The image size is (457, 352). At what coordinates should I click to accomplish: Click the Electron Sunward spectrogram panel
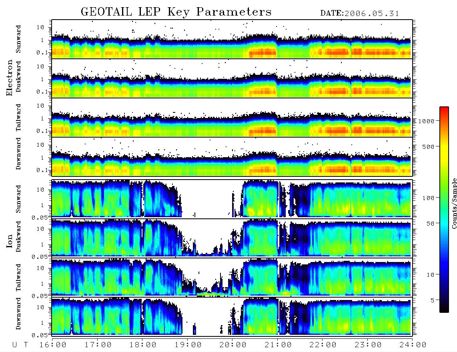point(232,39)
